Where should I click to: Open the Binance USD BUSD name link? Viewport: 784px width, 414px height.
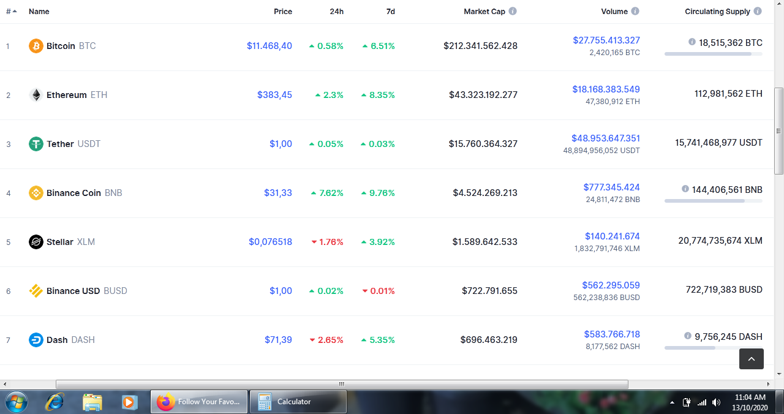(87, 291)
